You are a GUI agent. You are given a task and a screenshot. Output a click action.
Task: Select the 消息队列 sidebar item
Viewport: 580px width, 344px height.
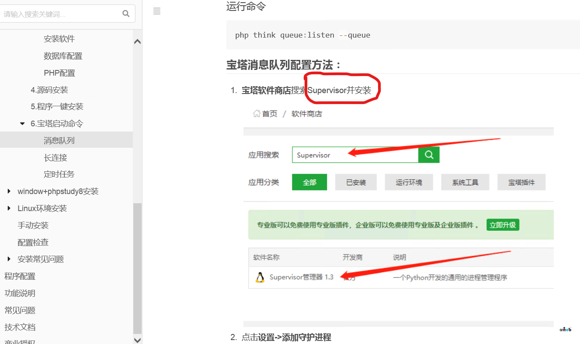click(x=66, y=140)
